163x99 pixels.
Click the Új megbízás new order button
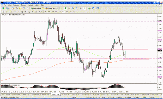pyautogui.click(x=36, y=8)
